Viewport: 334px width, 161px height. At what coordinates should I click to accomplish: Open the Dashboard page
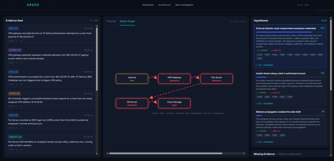click(x=148, y=5)
